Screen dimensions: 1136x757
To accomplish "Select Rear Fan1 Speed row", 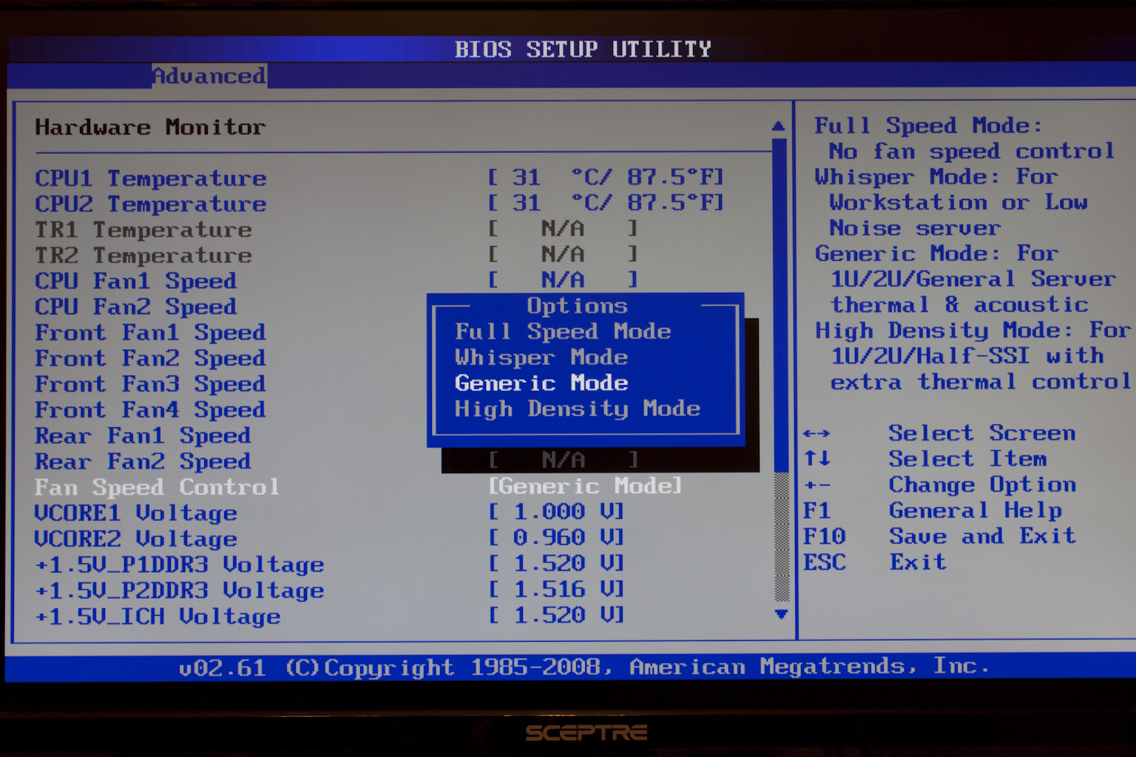I will [x=143, y=436].
